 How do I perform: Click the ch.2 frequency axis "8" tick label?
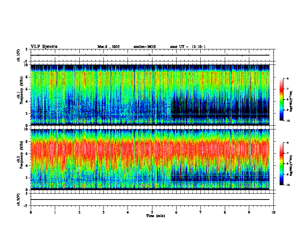point(28,142)
